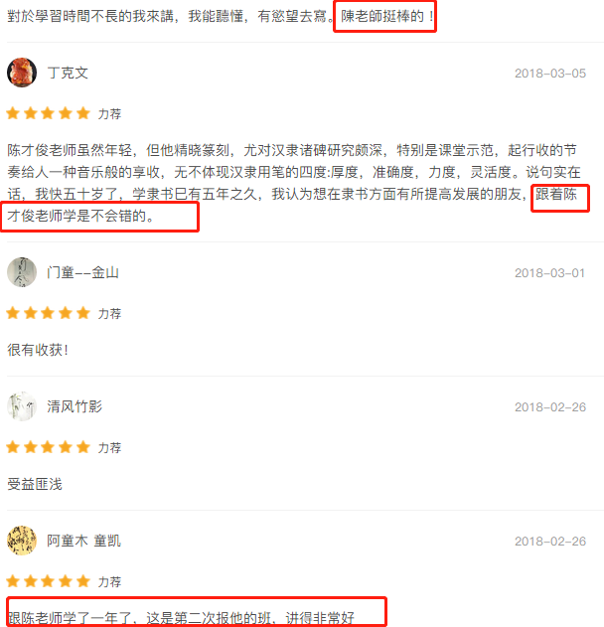Screen dimensions: 604x627
Task: Click 丁克文's avatar picture
Action: (22, 73)
